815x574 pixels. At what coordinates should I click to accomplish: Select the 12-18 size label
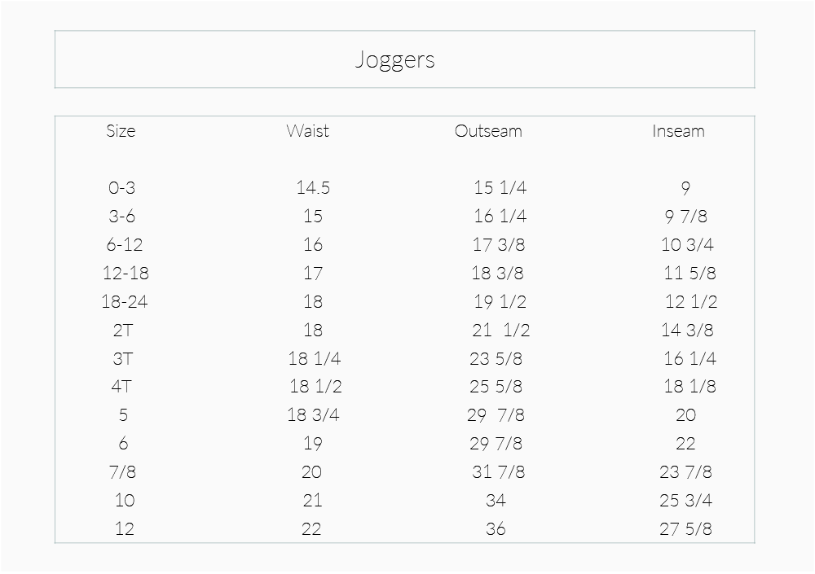126,274
